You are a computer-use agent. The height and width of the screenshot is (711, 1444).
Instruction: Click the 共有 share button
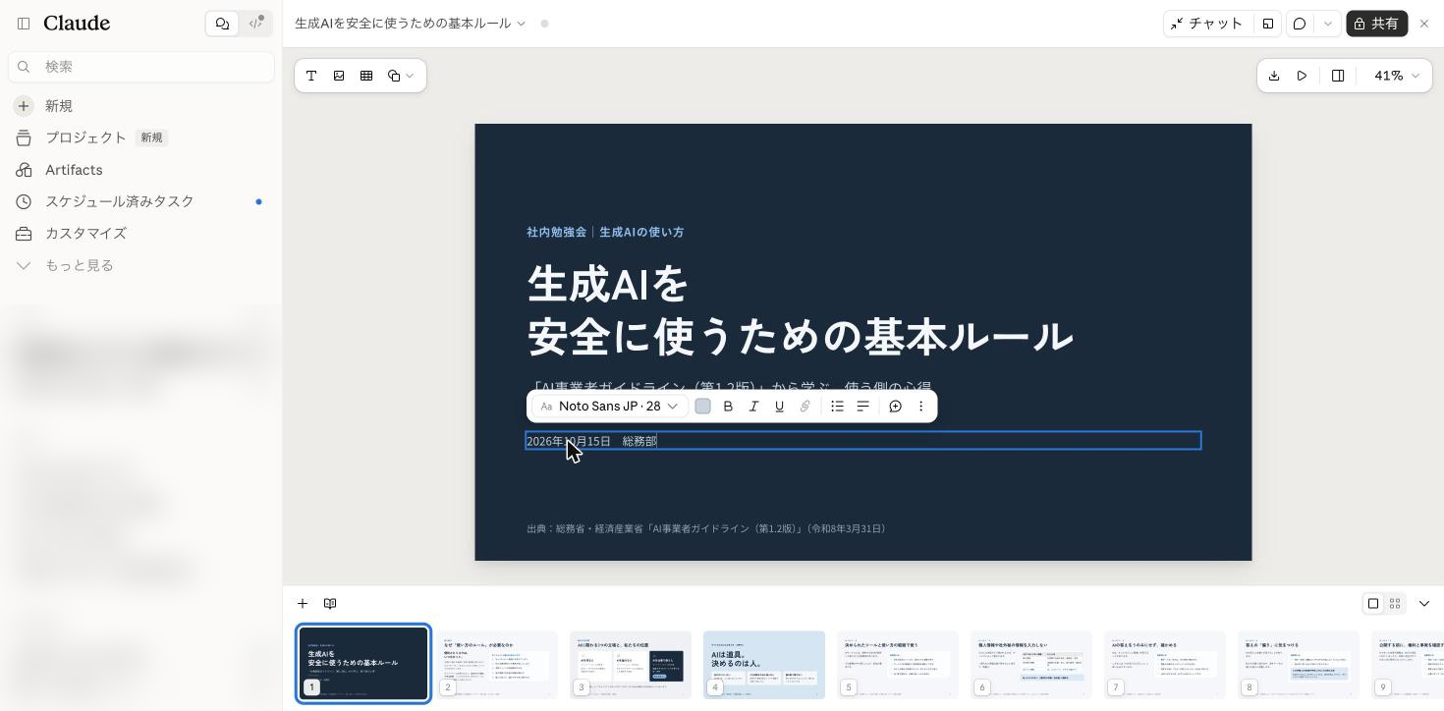[x=1376, y=24]
